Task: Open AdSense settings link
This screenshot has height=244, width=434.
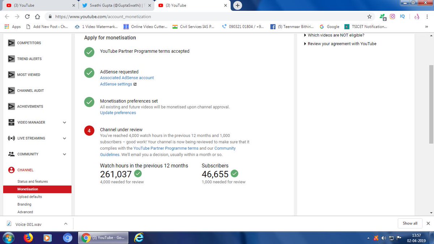Action: tap(116, 84)
